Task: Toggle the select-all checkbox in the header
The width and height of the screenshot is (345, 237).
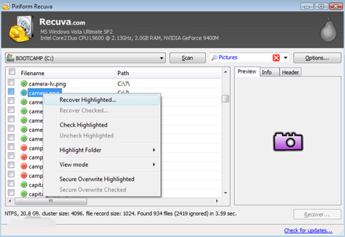Action: pyautogui.click(x=12, y=72)
